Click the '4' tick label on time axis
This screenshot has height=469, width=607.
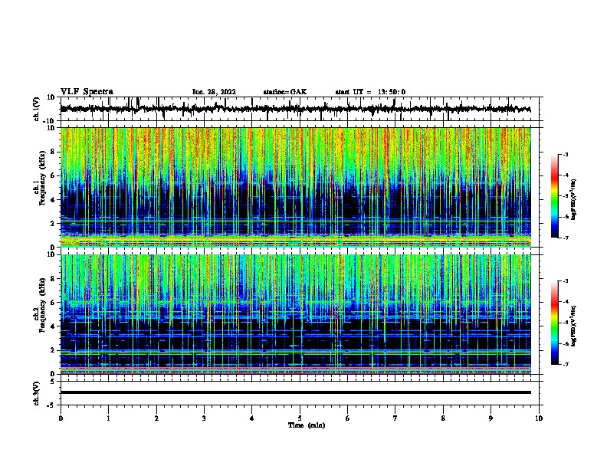252,418
